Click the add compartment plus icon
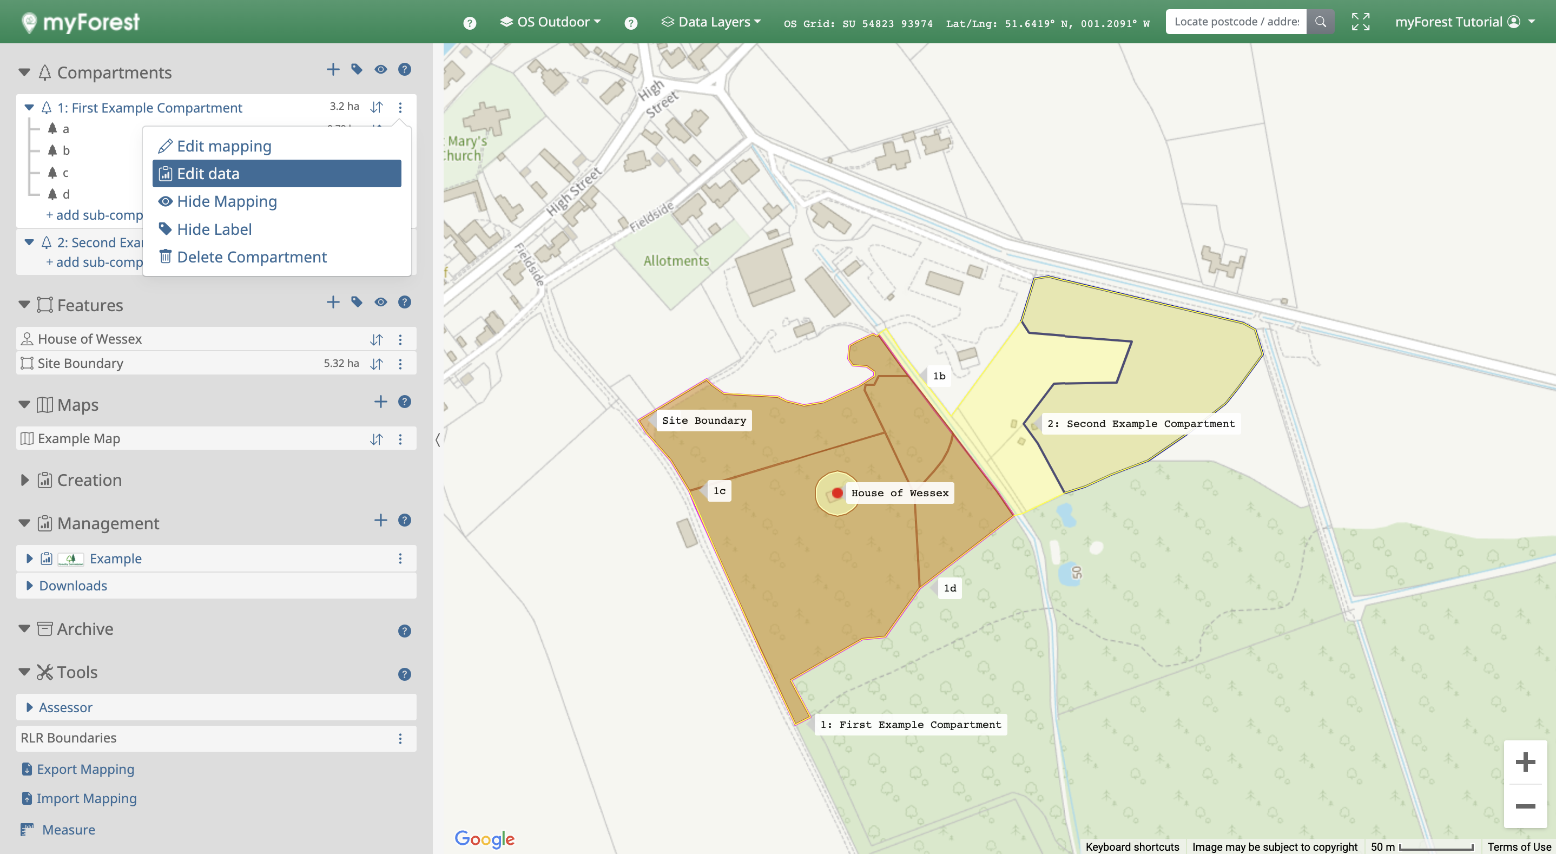Viewport: 1556px width, 854px height. click(x=333, y=69)
